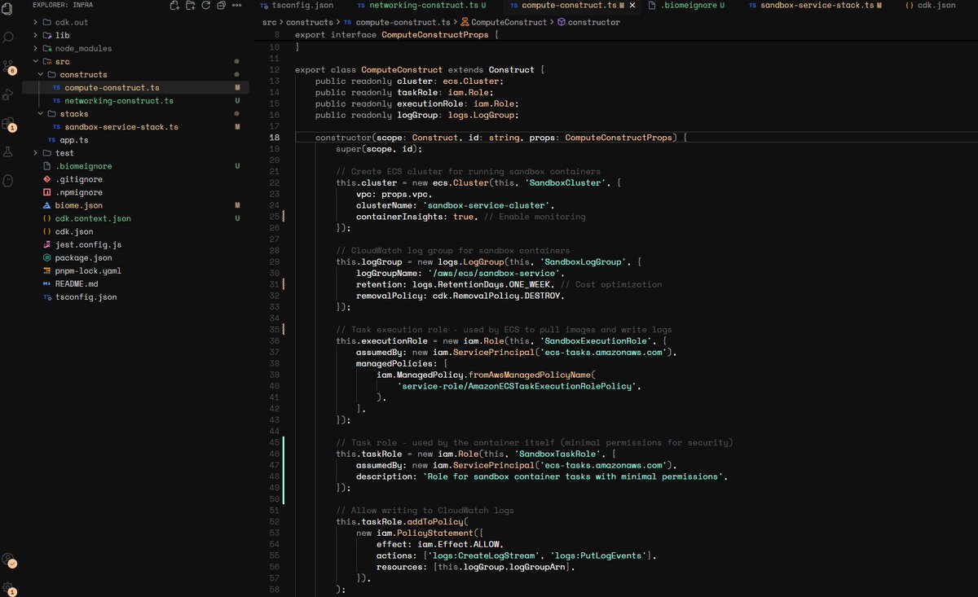Open the ghost icon view in activity bar
The height and width of the screenshot is (597, 978).
(x=8, y=180)
